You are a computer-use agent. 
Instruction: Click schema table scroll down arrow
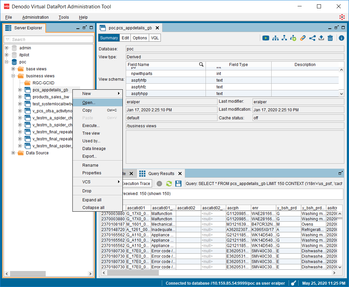coord(341,94)
